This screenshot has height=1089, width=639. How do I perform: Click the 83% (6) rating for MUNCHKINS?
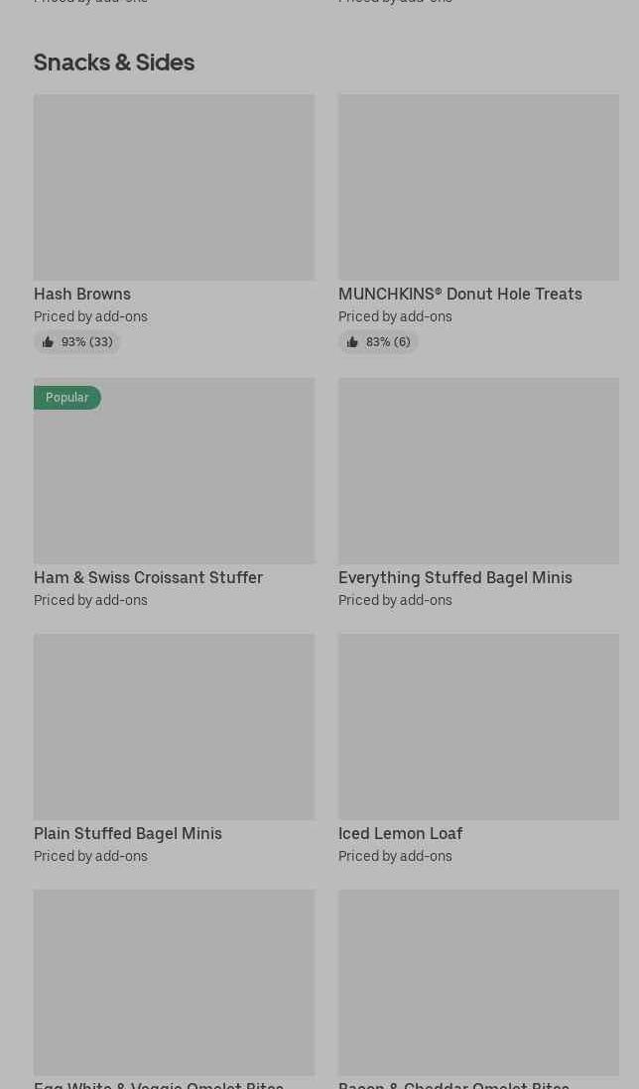point(388,342)
